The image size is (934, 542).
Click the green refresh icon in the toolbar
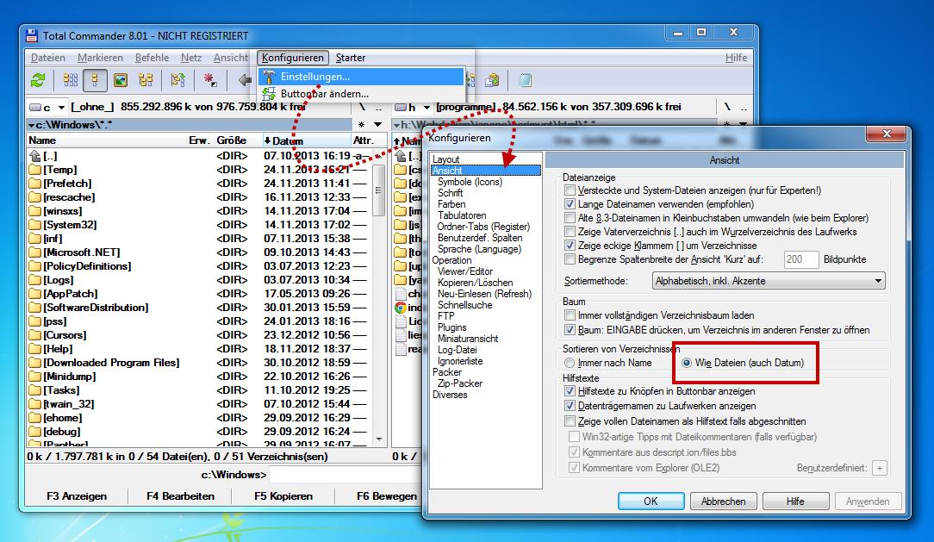click(x=38, y=80)
